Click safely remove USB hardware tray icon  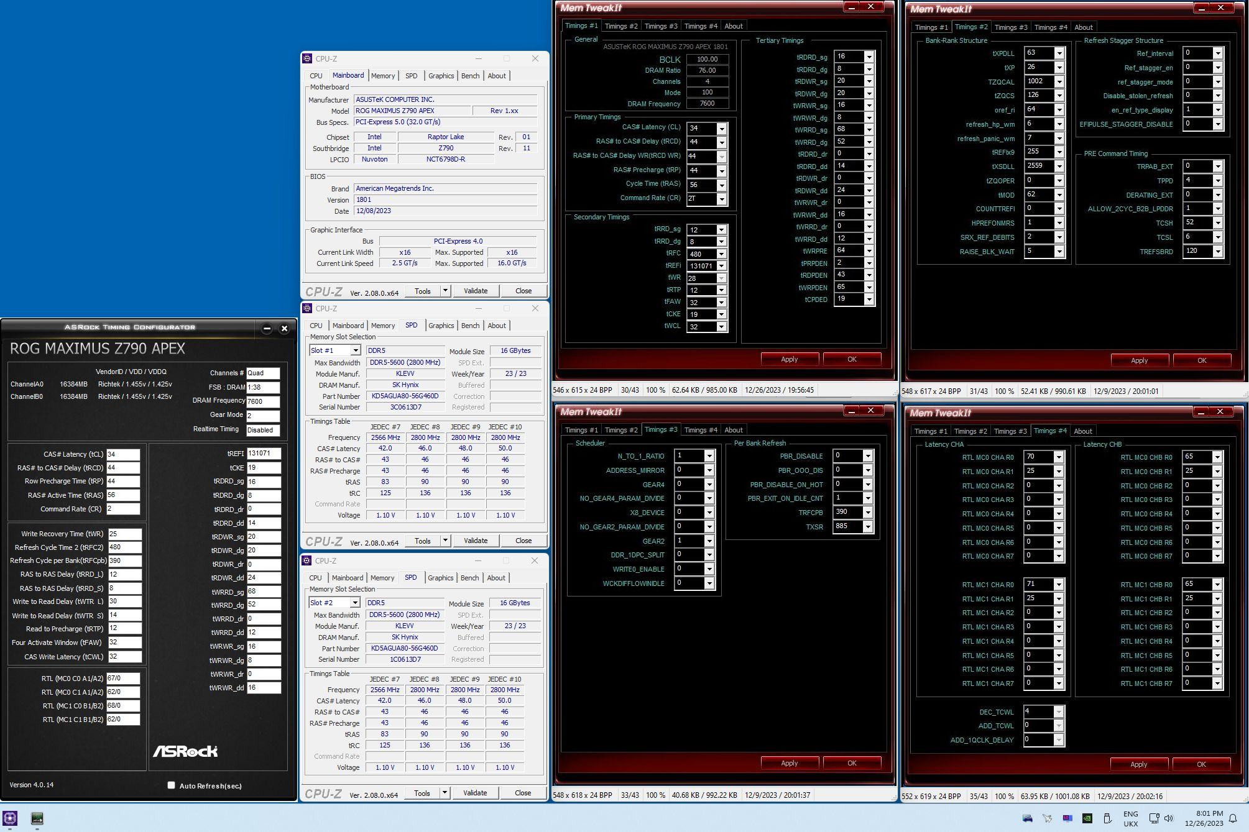[1107, 818]
